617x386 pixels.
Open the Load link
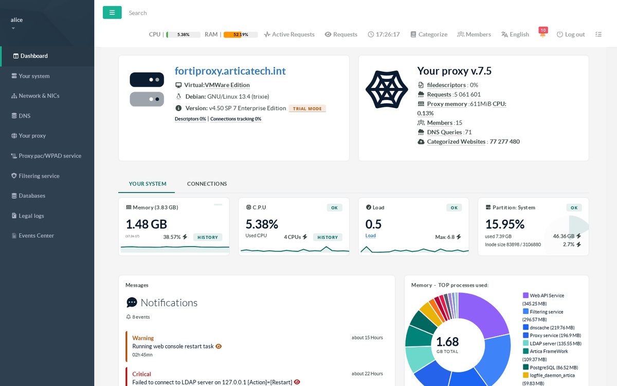(371, 236)
